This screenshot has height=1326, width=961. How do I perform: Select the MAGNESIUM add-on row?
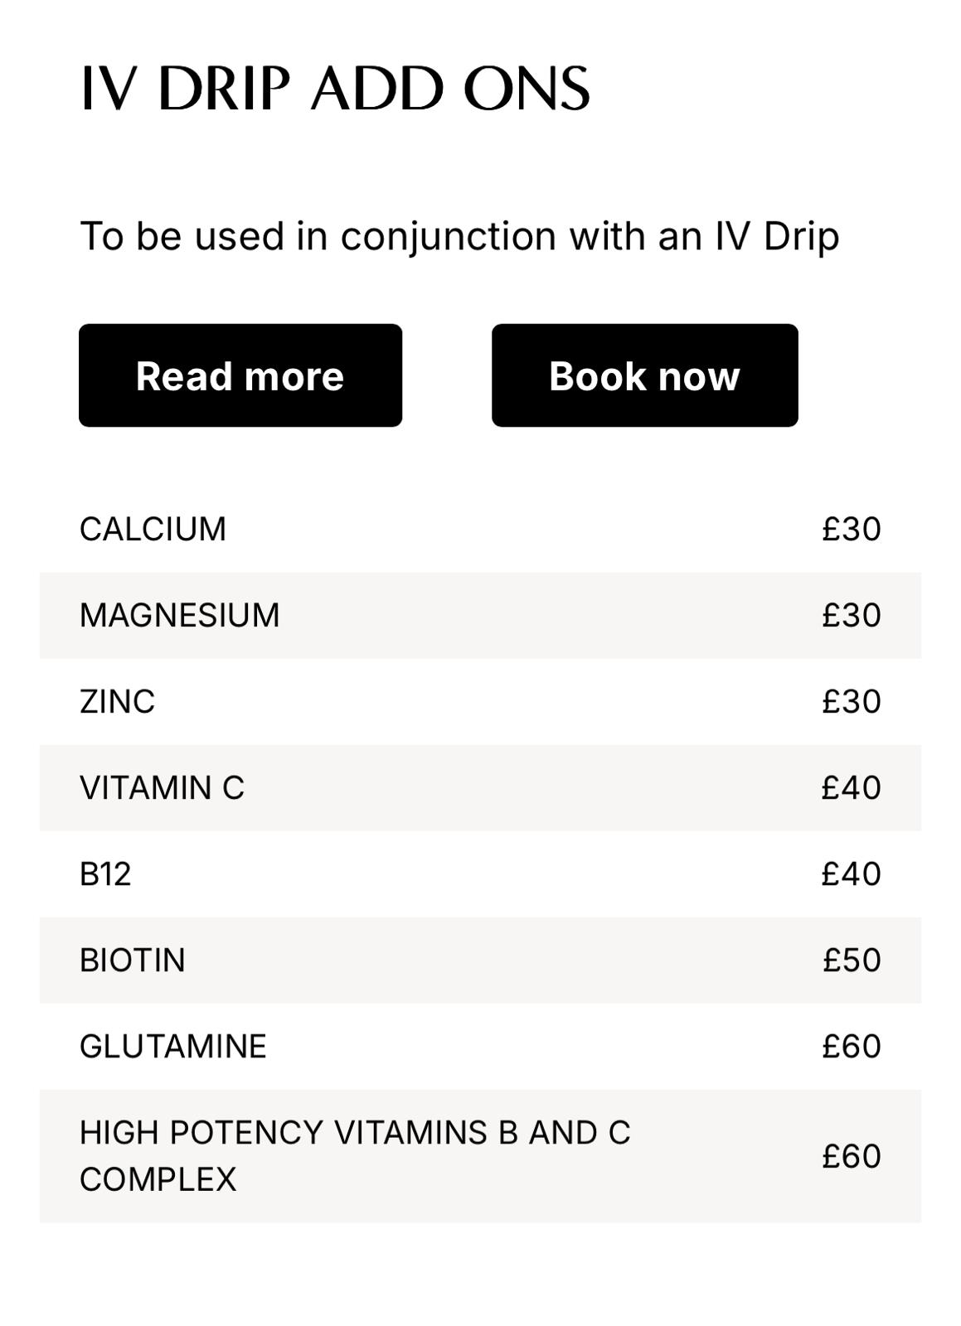[480, 615]
